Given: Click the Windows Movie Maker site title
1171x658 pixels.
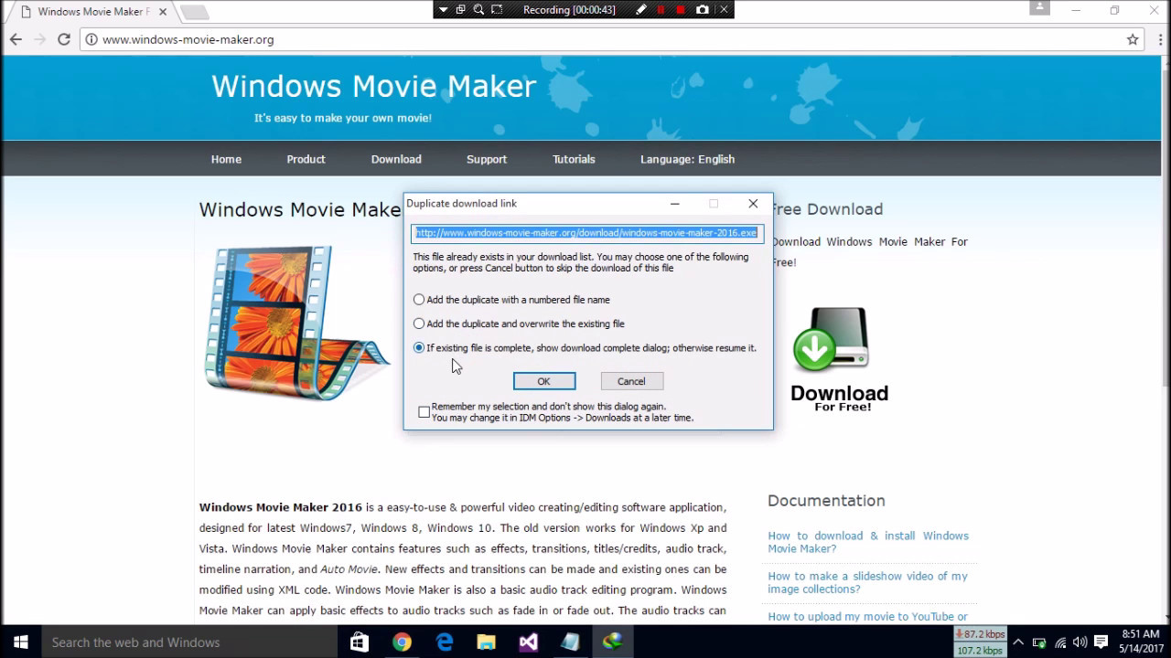Looking at the screenshot, I should click(x=373, y=86).
